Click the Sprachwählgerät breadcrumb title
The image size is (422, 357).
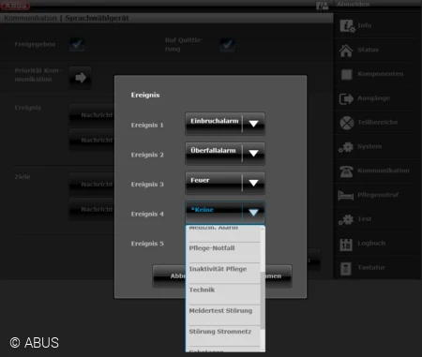pyautogui.click(x=97, y=18)
